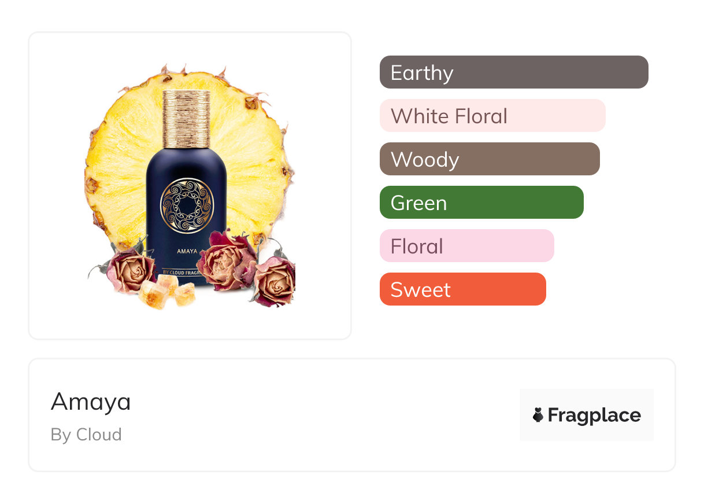Click the pink Floral accord bar
704x500 pixels.
click(466, 246)
